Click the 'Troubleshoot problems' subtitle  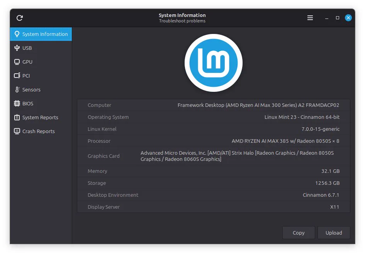(x=182, y=21)
